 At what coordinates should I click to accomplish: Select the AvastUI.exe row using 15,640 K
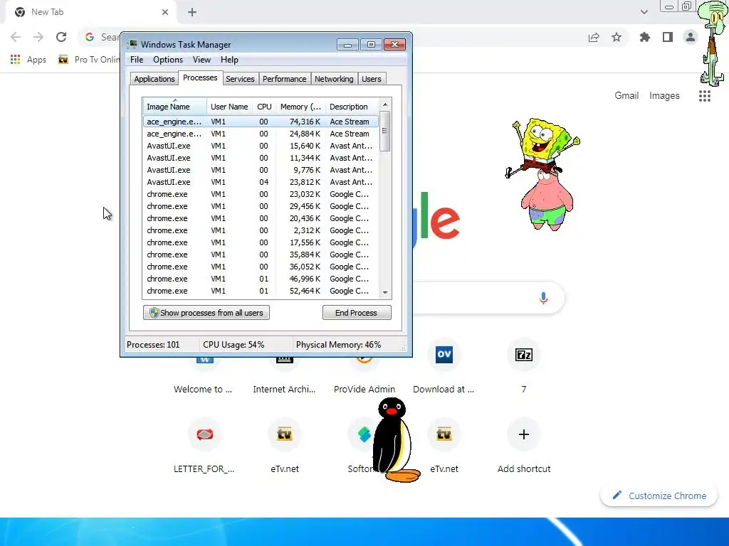pos(261,146)
